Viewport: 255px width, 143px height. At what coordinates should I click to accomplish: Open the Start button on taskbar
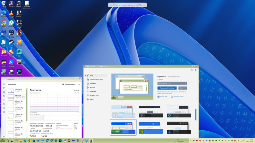(x=3, y=140)
